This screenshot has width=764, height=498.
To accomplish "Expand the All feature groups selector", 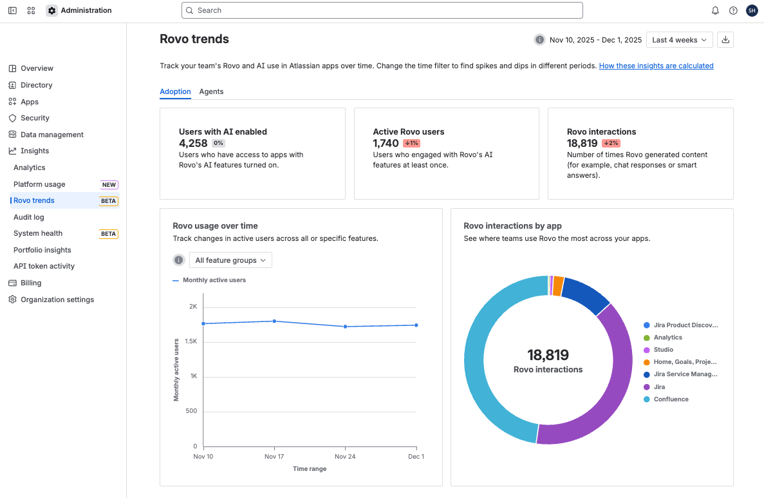I will [x=230, y=260].
